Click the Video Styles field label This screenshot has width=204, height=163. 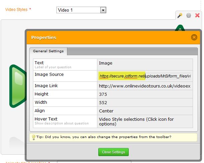pyautogui.click(x=16, y=10)
